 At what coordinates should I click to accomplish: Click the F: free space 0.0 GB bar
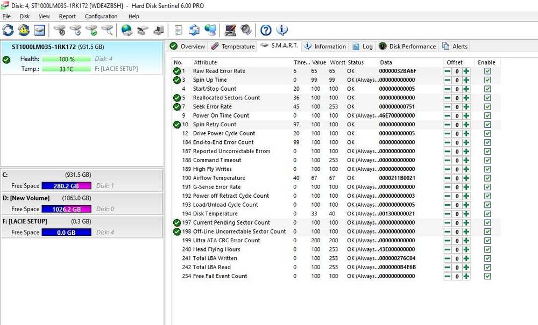pos(67,233)
